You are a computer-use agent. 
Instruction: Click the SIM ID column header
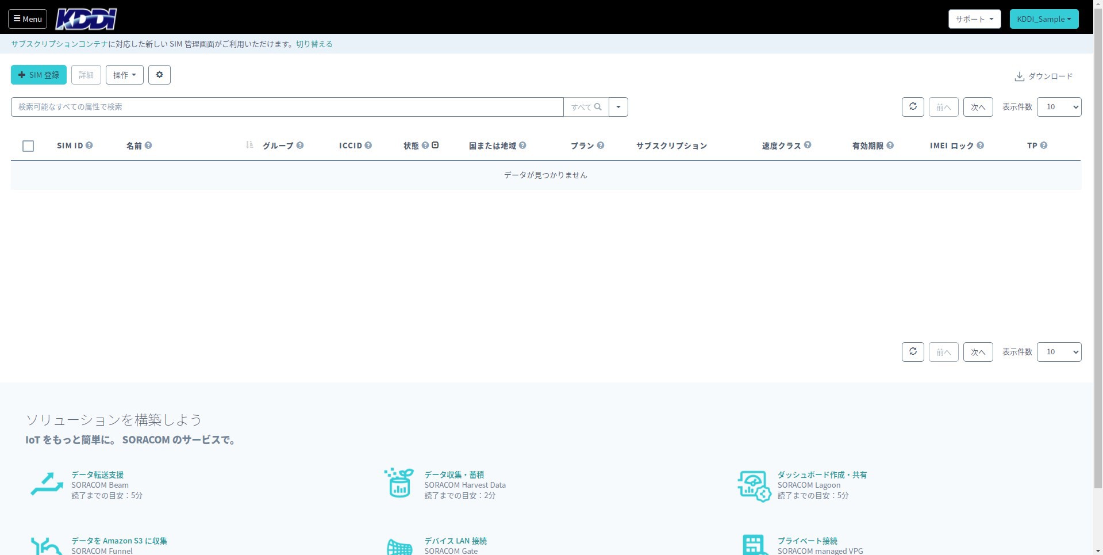point(70,146)
